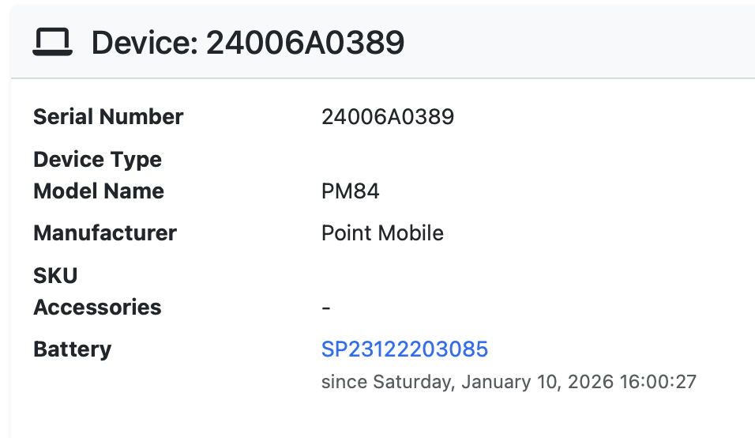Image resolution: width=755 pixels, height=438 pixels.
Task: Click the serial number value 24006A0389
Action: (388, 117)
